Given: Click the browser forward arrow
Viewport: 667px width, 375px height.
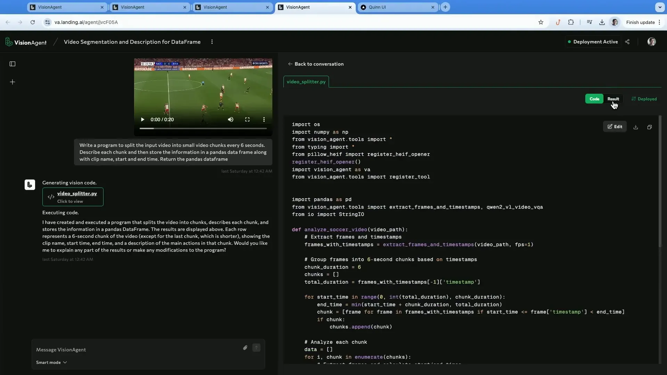Looking at the screenshot, I should (20, 22).
